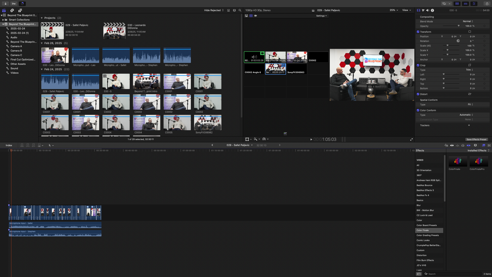
Task: Solo the selected clips with headphones icon
Action: (463, 145)
